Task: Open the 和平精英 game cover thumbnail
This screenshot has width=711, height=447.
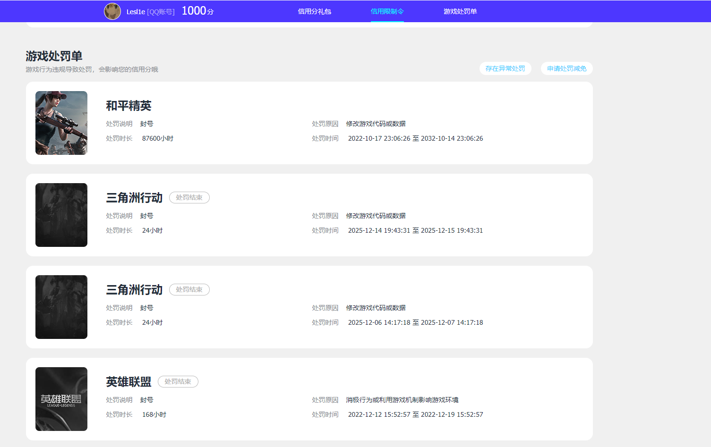Action: tap(61, 123)
